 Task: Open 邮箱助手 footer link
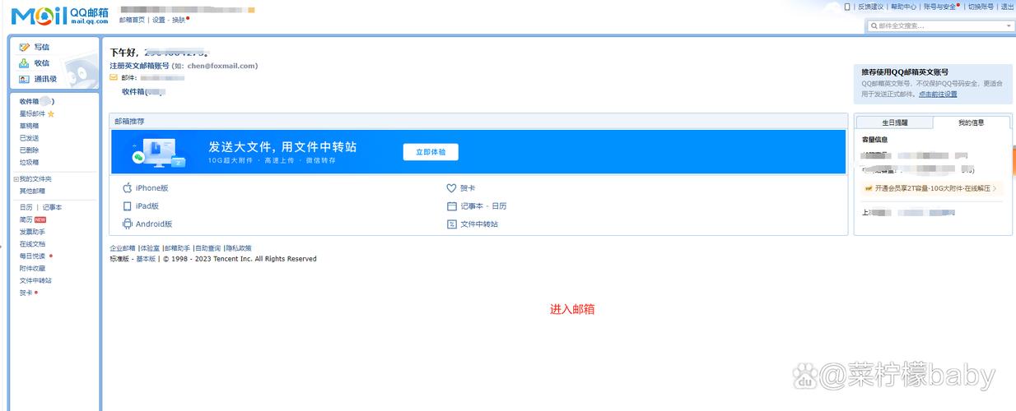(x=177, y=247)
